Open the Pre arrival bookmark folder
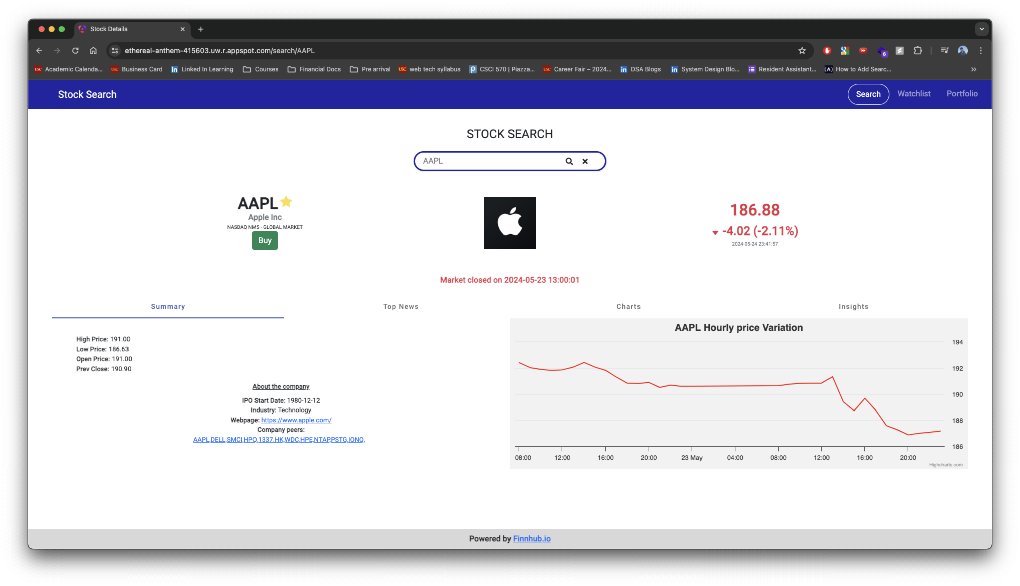Image resolution: width=1020 pixels, height=586 pixels. [370, 69]
